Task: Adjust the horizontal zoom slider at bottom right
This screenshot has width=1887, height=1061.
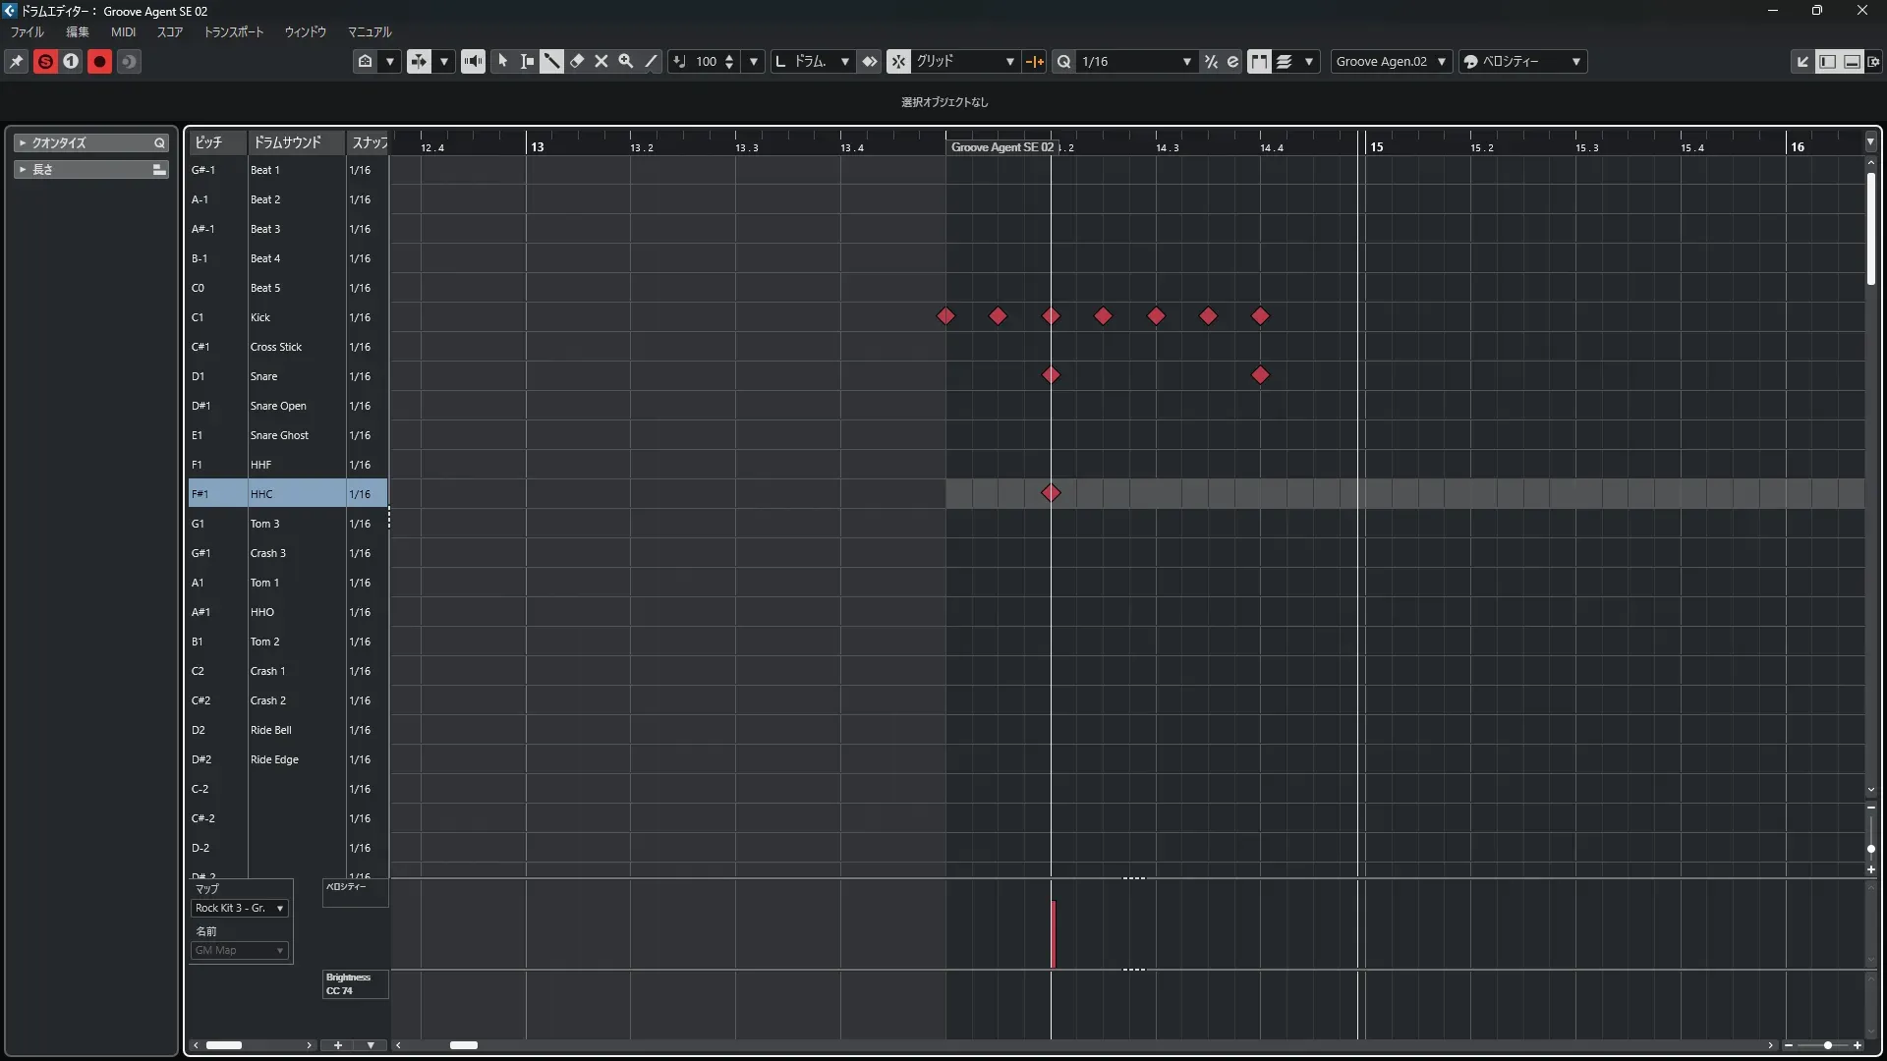Action: [x=1827, y=1045]
